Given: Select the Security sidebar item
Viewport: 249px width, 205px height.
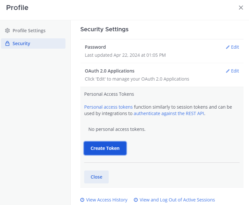Looking at the screenshot, I should (33, 44).
